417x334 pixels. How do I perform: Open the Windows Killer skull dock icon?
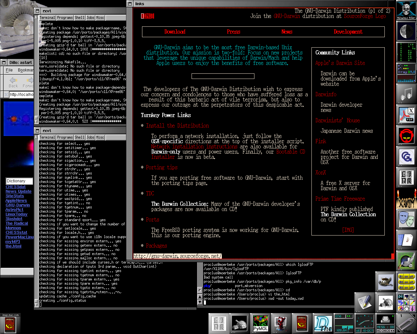[x=406, y=10]
